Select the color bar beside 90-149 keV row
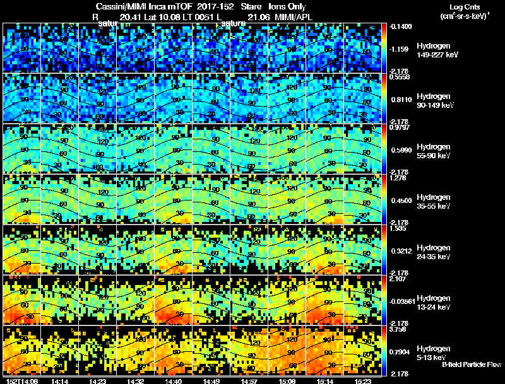 click(384, 98)
